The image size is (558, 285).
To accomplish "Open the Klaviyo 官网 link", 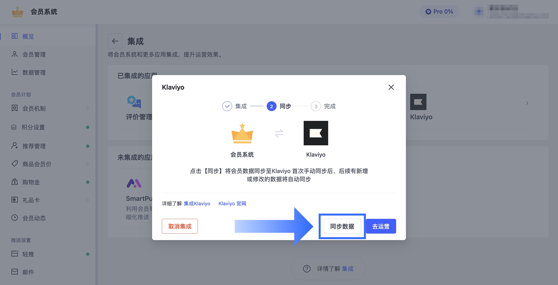I will click(x=232, y=203).
